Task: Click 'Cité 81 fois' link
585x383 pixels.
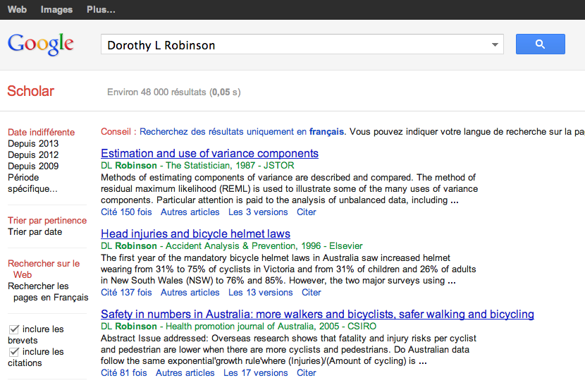Action: (x=124, y=372)
